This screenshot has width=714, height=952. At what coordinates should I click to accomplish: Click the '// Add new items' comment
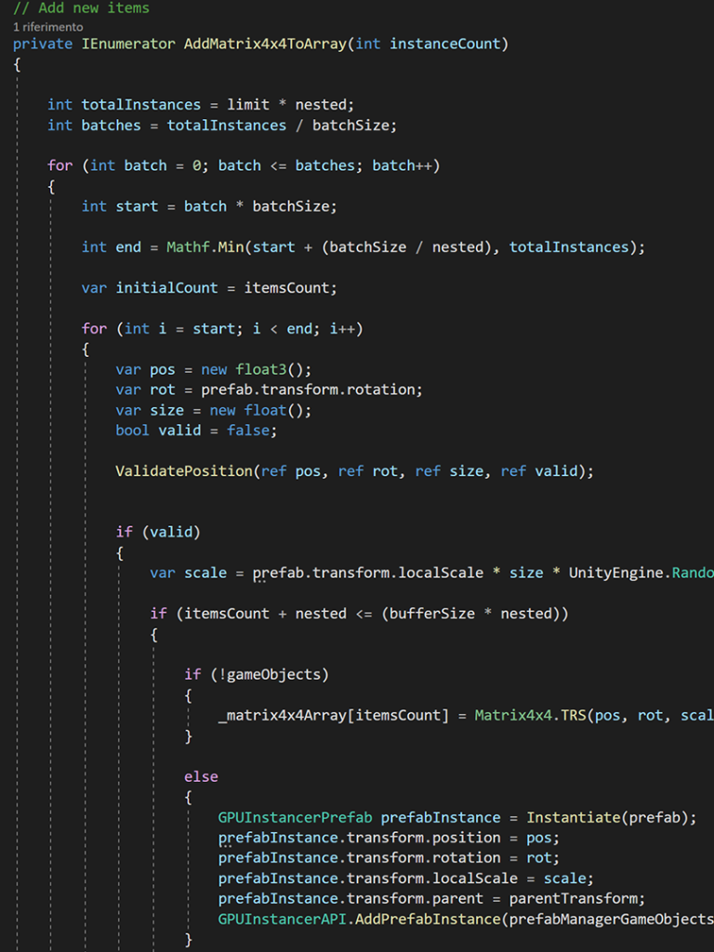[81, 7]
